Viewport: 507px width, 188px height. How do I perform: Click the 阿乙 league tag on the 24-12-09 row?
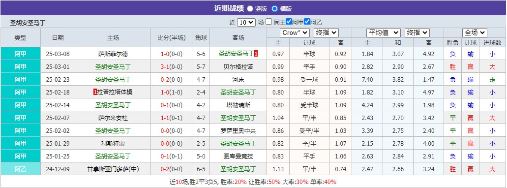pyautogui.click(x=20, y=169)
